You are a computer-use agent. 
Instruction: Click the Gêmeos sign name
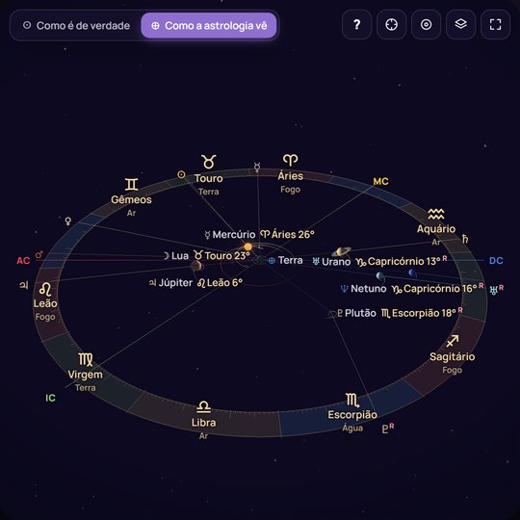coord(131,199)
